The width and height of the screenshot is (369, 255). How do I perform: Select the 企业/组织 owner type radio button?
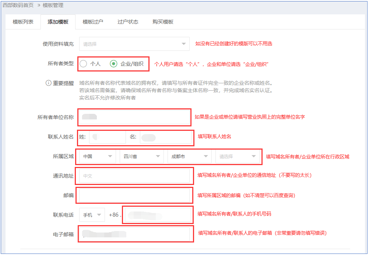click(x=114, y=64)
